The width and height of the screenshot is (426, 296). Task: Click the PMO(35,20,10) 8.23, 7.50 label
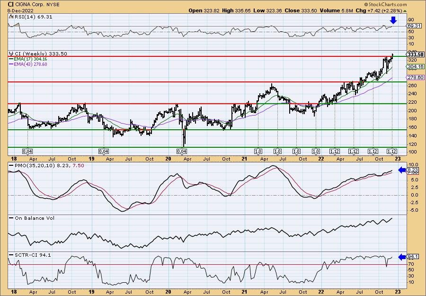[x=46, y=166]
